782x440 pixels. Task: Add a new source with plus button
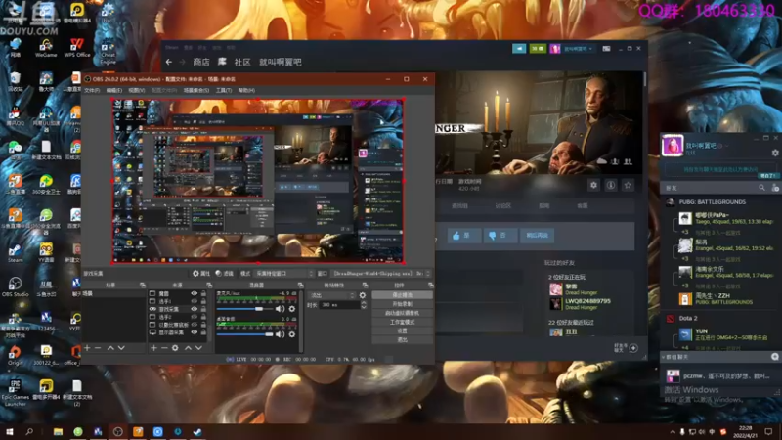[153, 348]
